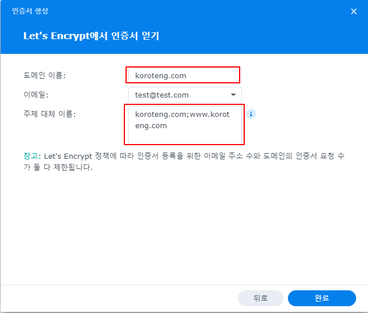This screenshot has height=313, width=368.
Task: Open the email dropdown arrow
Action: click(x=233, y=95)
